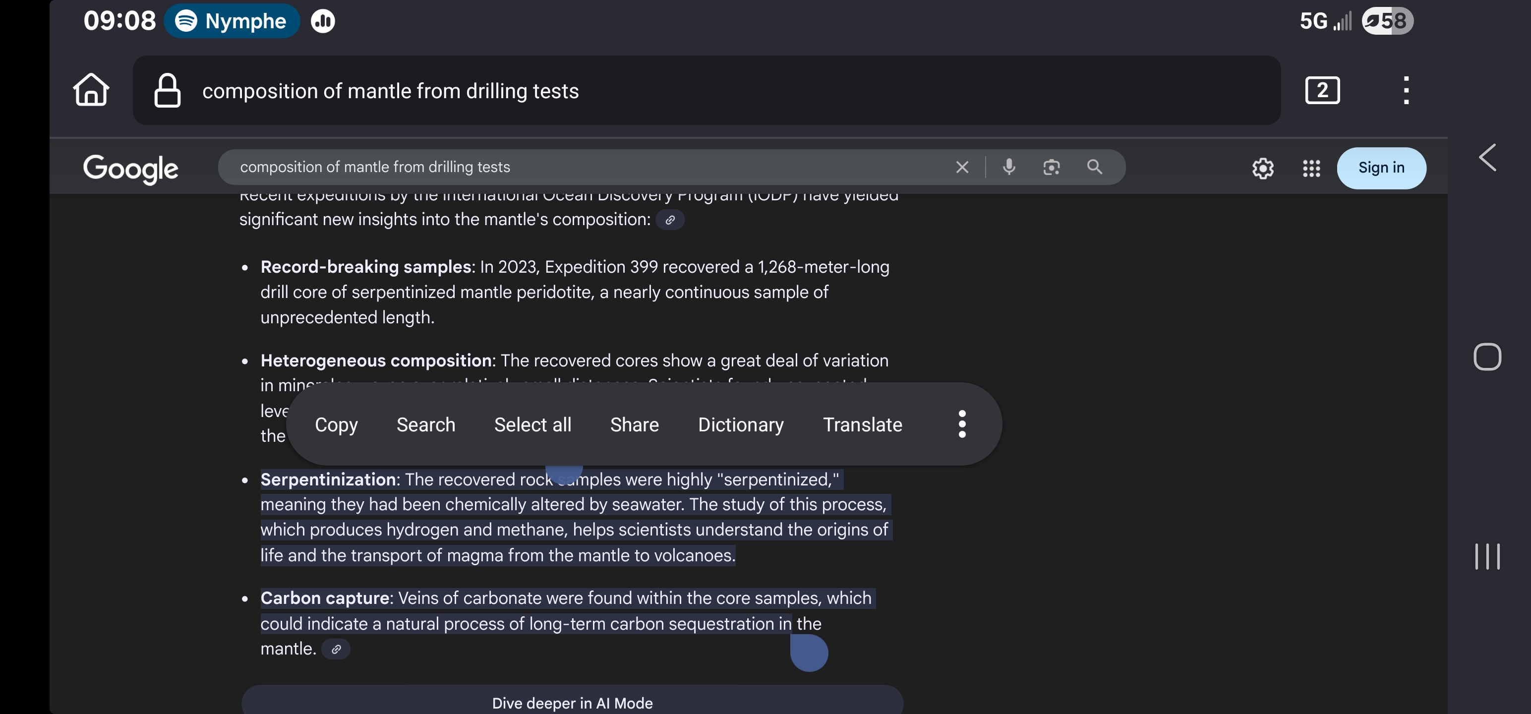
Task: Clear the Google search box with X
Action: coord(962,167)
